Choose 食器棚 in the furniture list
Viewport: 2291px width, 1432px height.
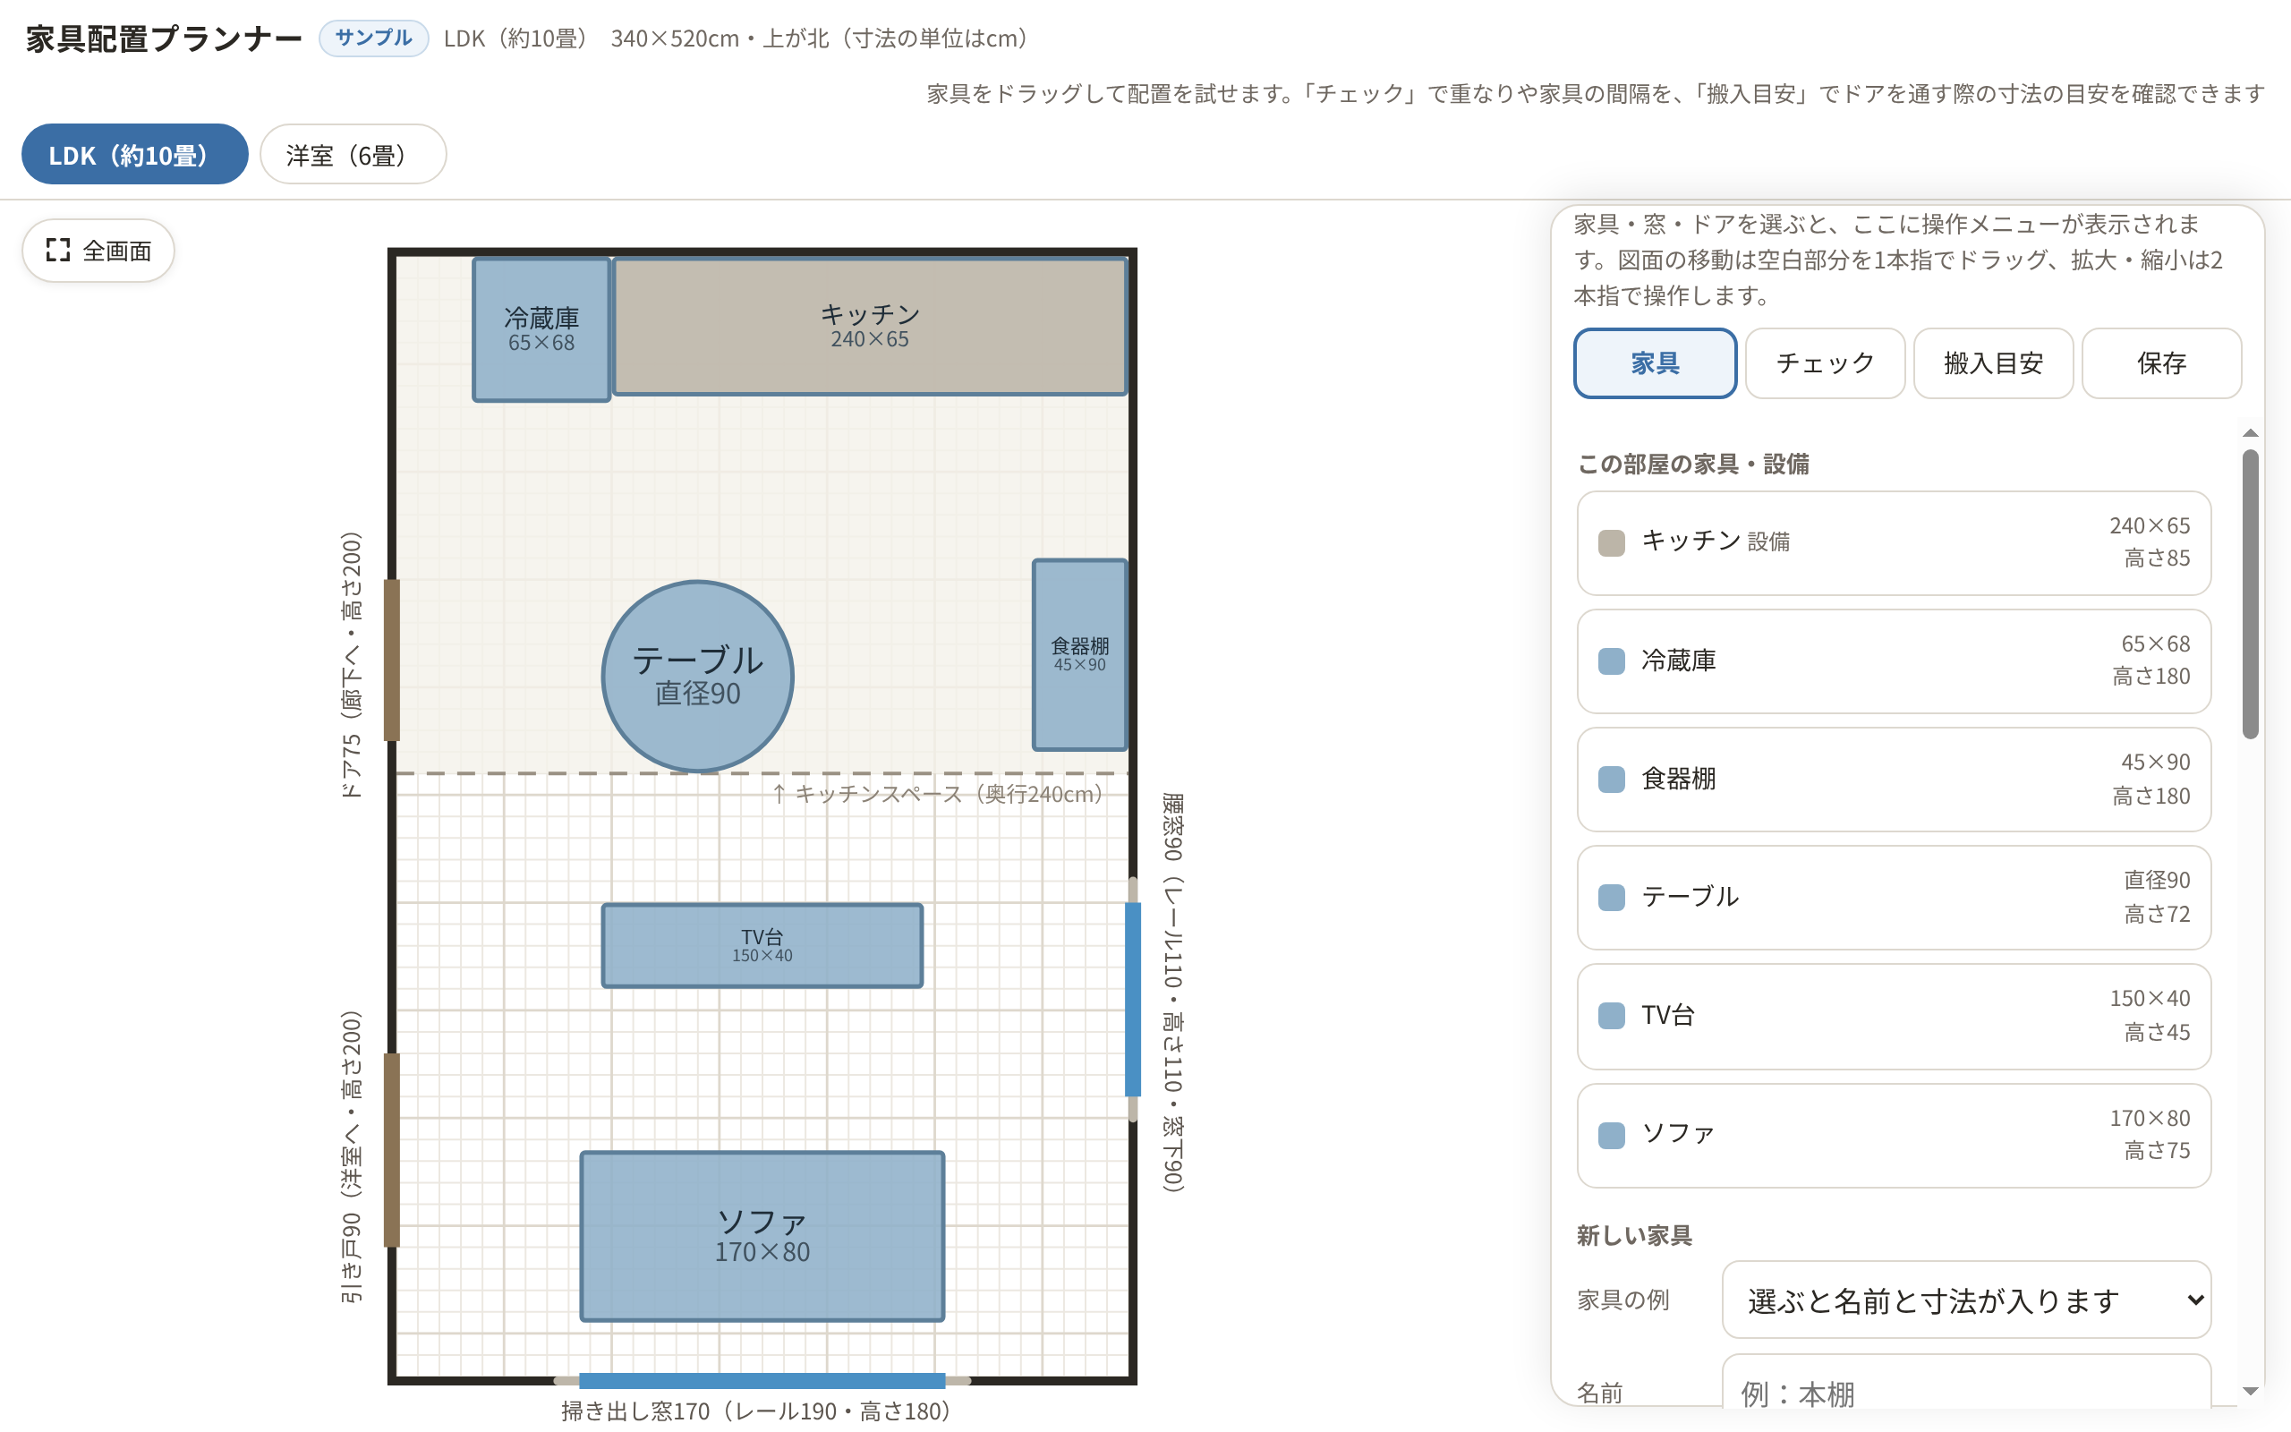click(x=1894, y=780)
